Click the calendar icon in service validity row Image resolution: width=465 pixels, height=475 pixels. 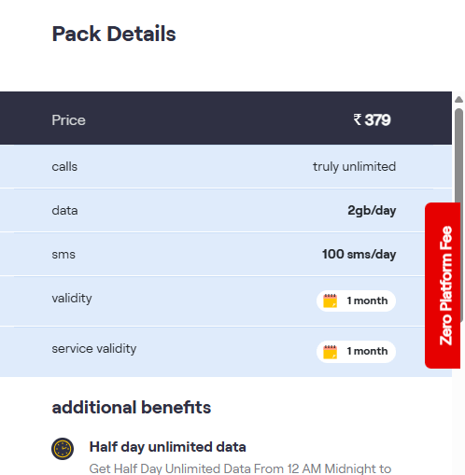pyautogui.click(x=330, y=352)
